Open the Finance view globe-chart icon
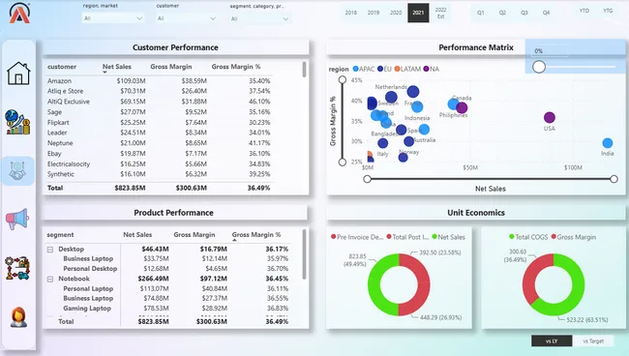Image resolution: width=629 pixels, height=356 pixels. point(17,122)
